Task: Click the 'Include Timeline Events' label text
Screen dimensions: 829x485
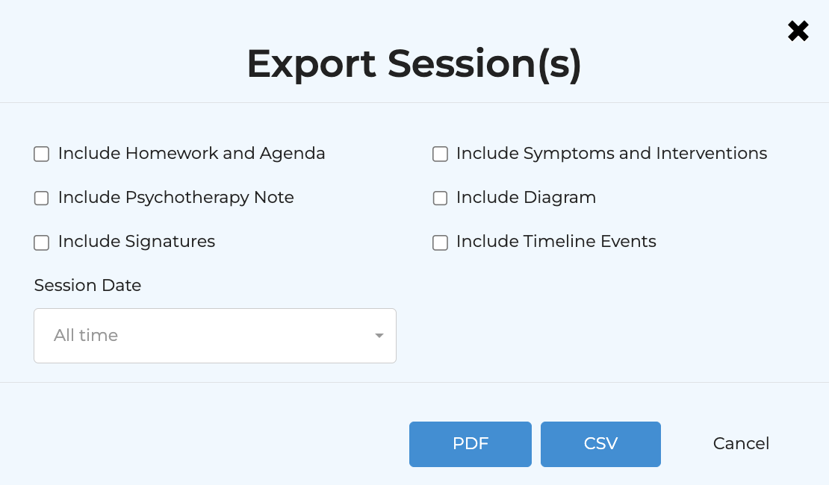Action: tap(556, 242)
